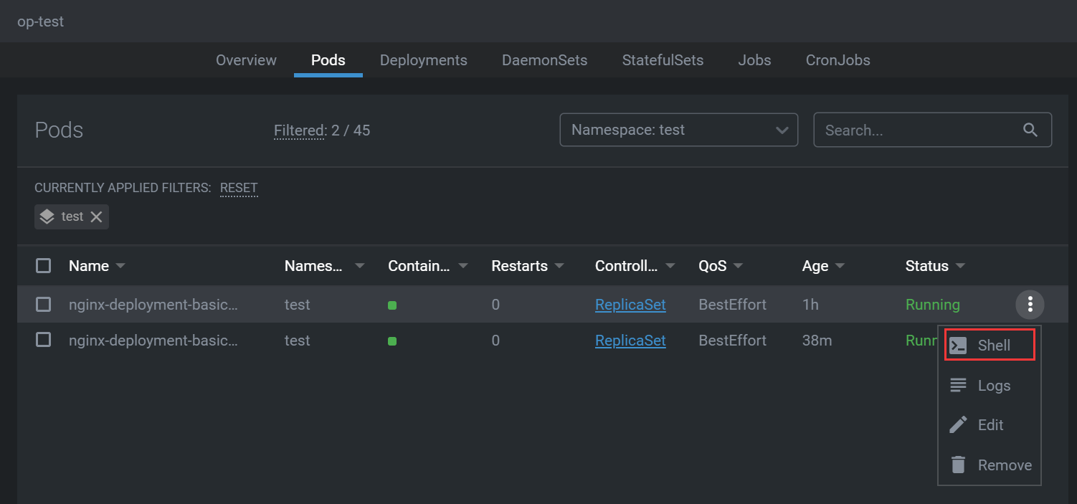
Task: Remove the test filter chip via its X
Action: [97, 216]
